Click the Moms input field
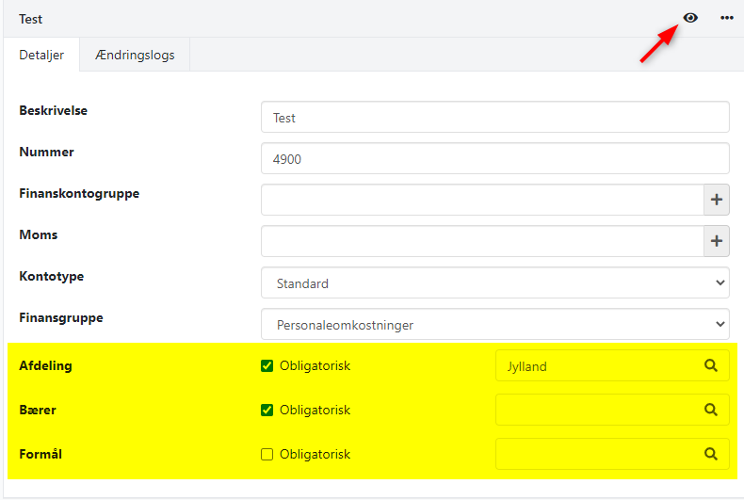The height and width of the screenshot is (500, 744). [482, 241]
